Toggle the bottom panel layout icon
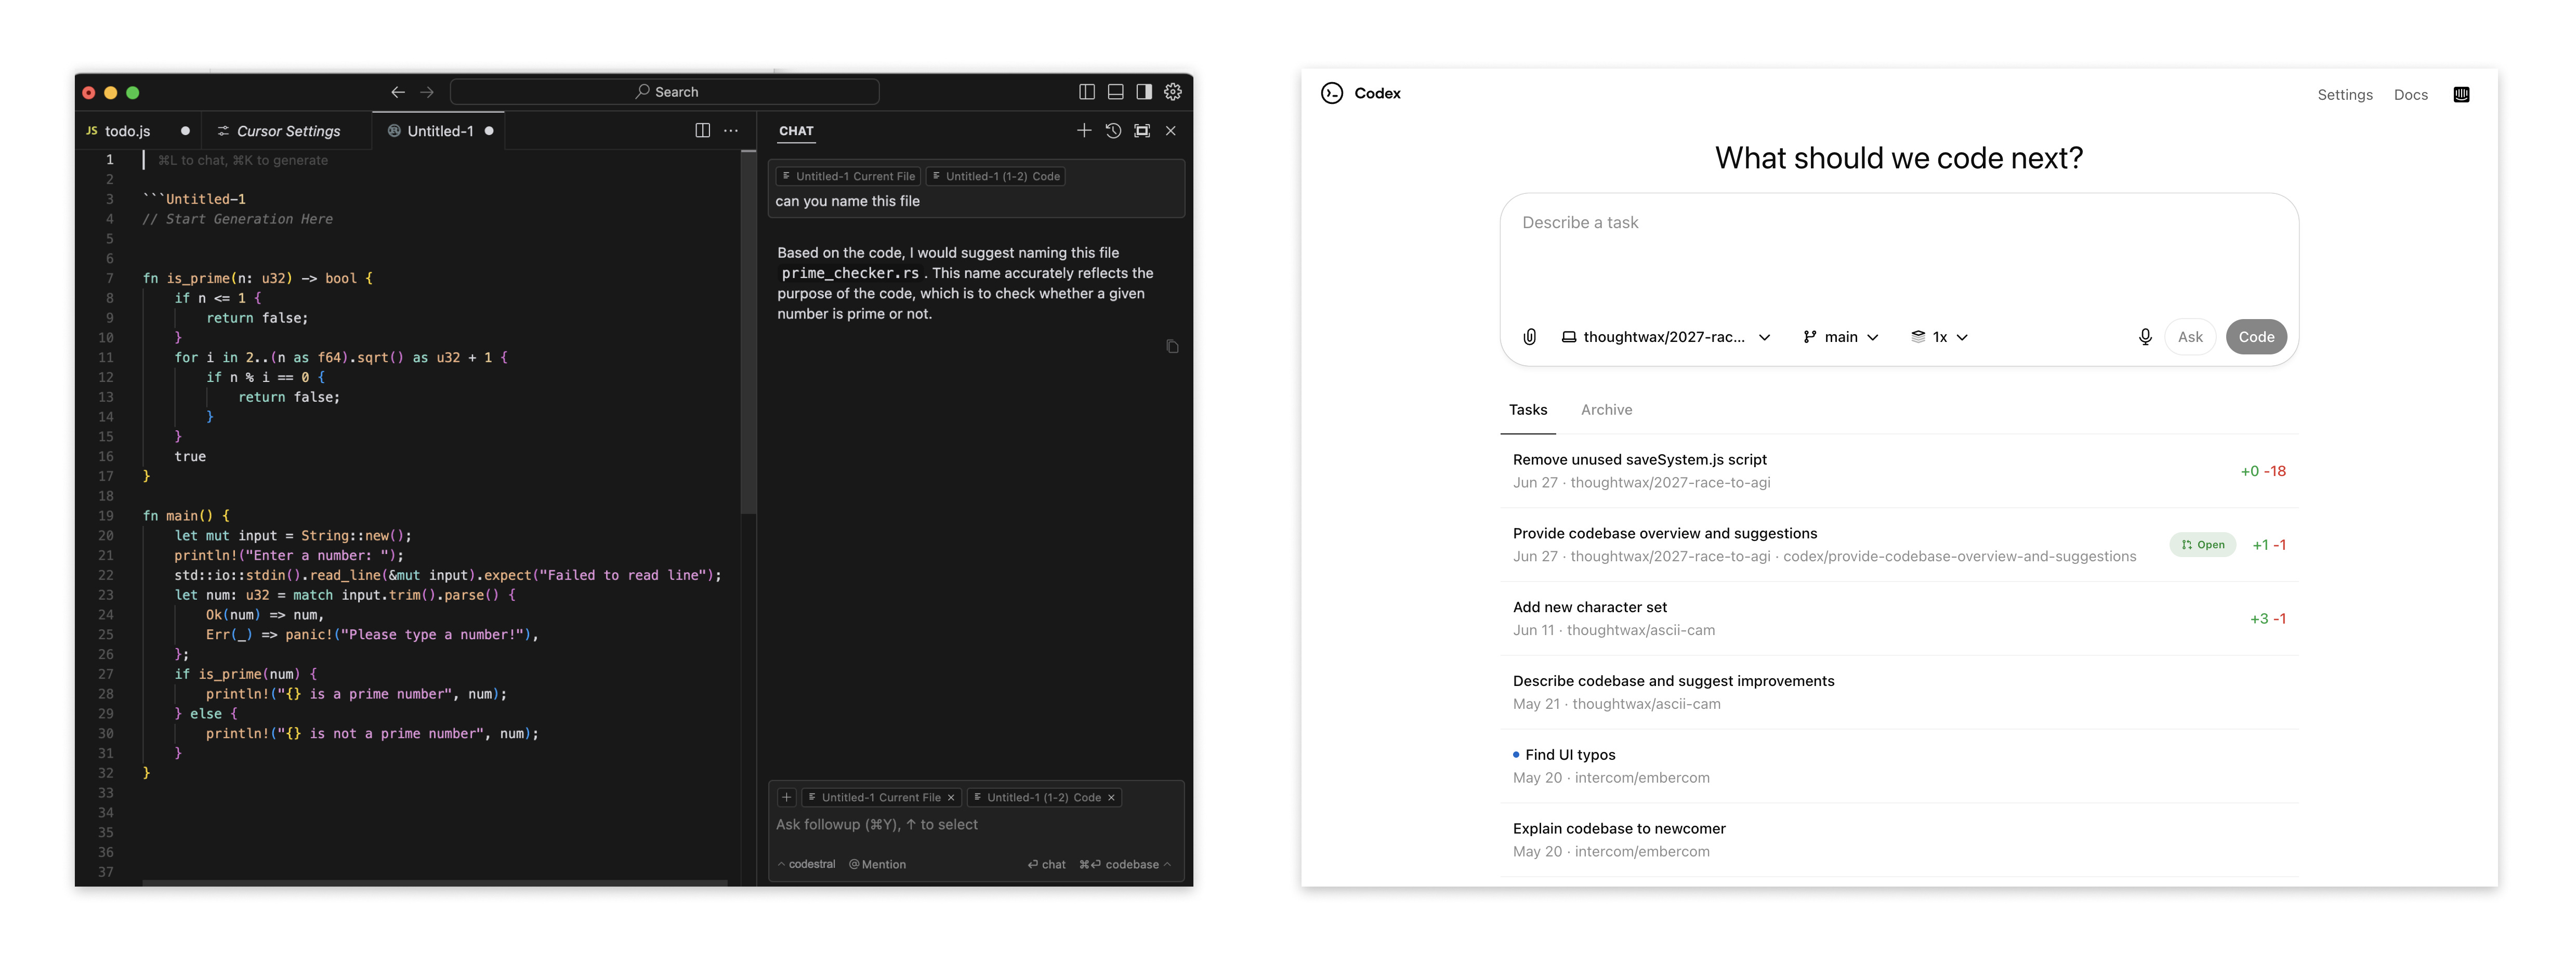2576x977 pixels. click(x=1115, y=92)
